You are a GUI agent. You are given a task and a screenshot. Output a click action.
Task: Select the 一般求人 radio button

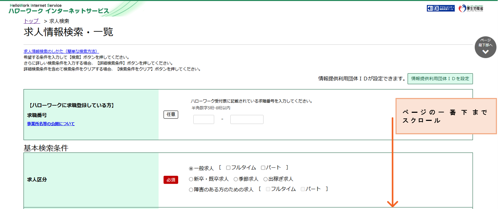(191, 168)
